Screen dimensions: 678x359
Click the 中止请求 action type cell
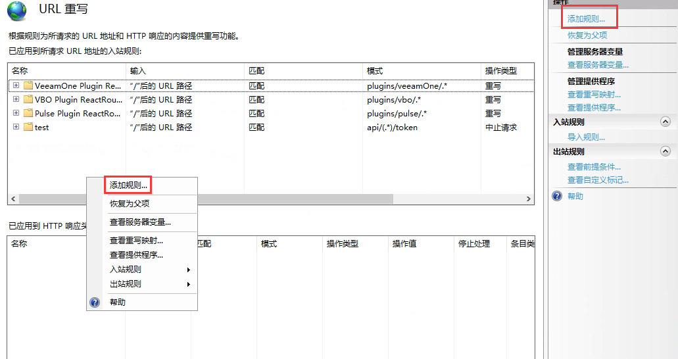500,127
